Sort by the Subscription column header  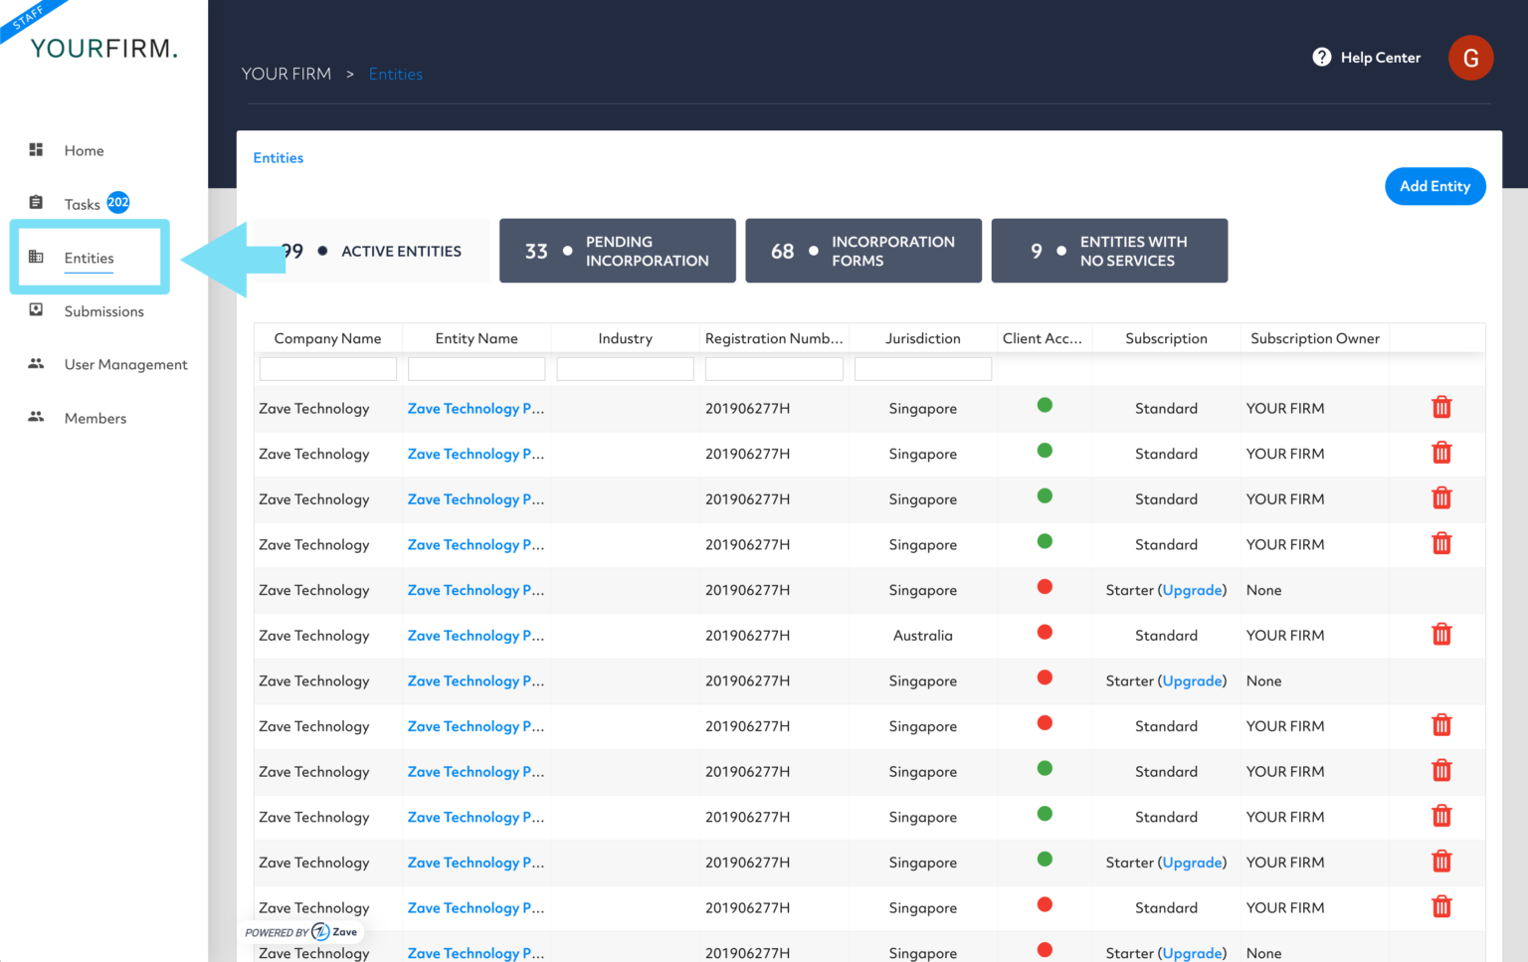tap(1165, 337)
